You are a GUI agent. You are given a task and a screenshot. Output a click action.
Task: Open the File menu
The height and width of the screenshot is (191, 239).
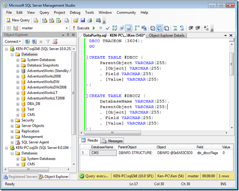click(9, 12)
